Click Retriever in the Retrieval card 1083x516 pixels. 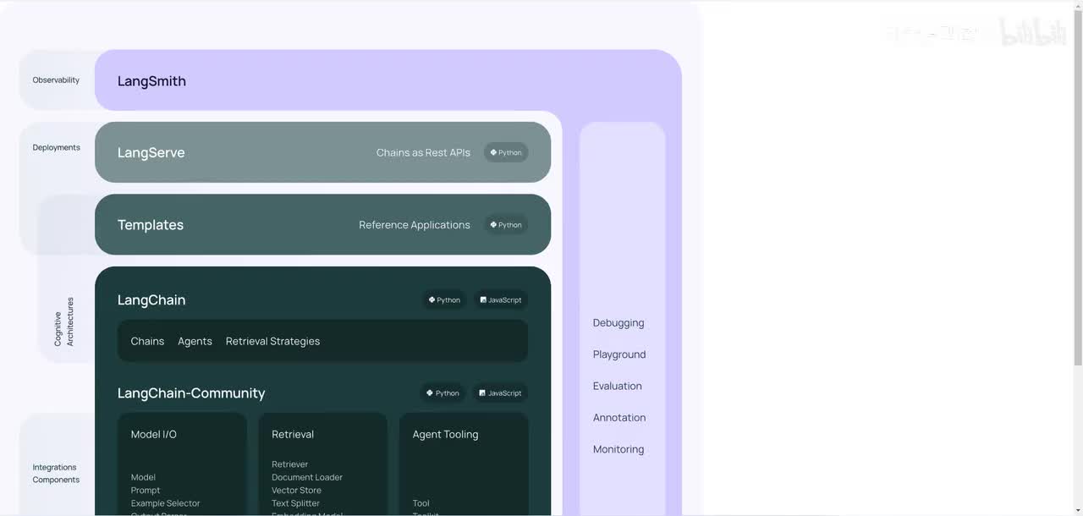290,464
